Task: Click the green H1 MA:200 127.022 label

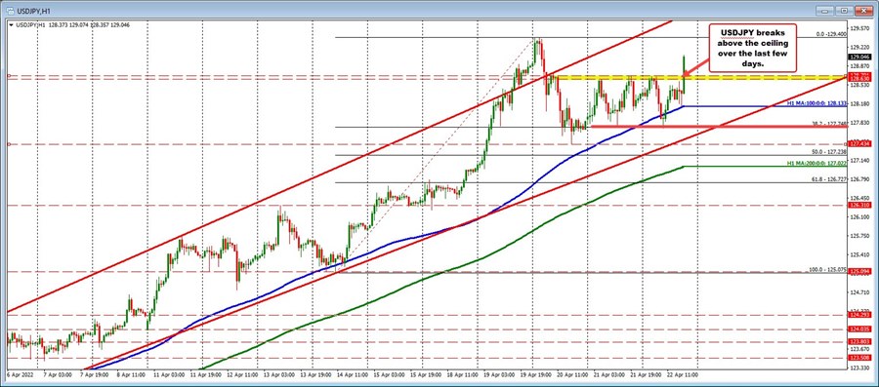Action: [816, 164]
